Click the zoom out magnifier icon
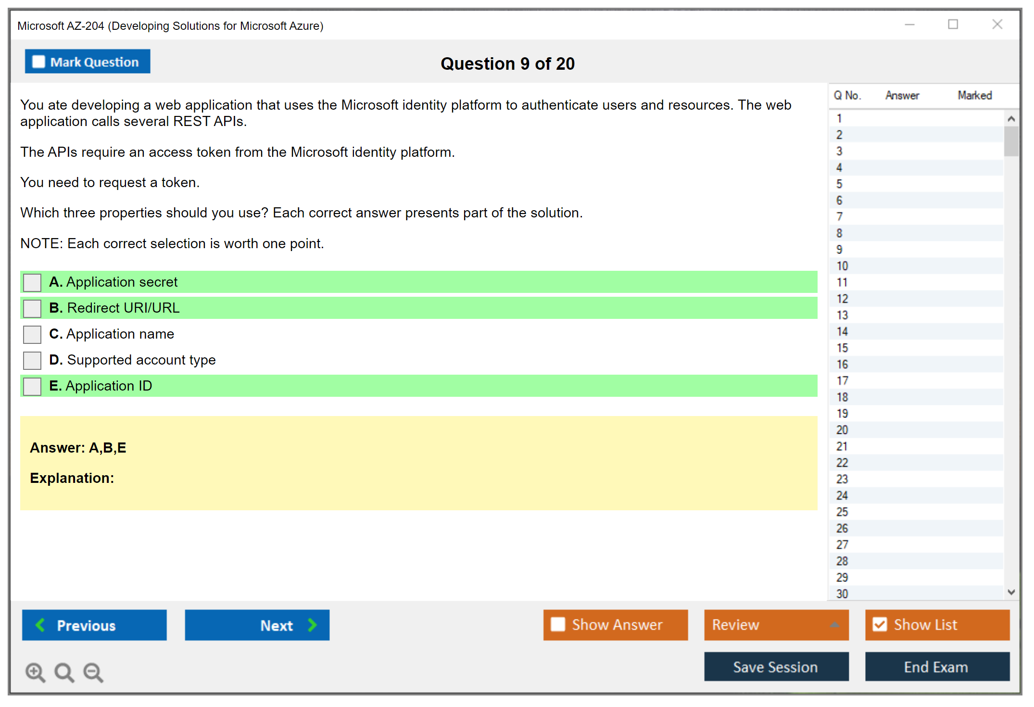This screenshot has height=707, width=1034. 93,672
